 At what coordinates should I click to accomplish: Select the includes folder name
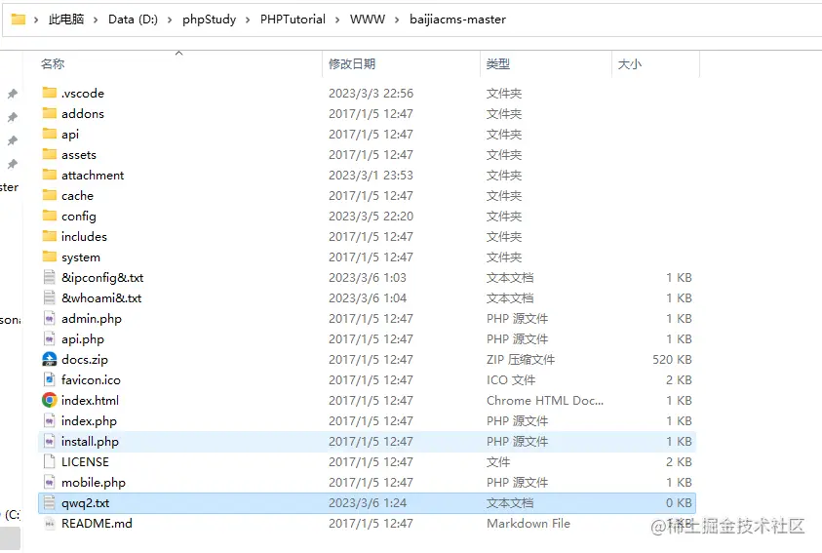(x=84, y=236)
